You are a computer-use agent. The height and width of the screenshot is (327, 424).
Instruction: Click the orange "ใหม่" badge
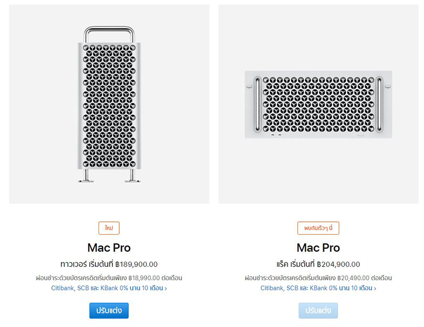109,228
